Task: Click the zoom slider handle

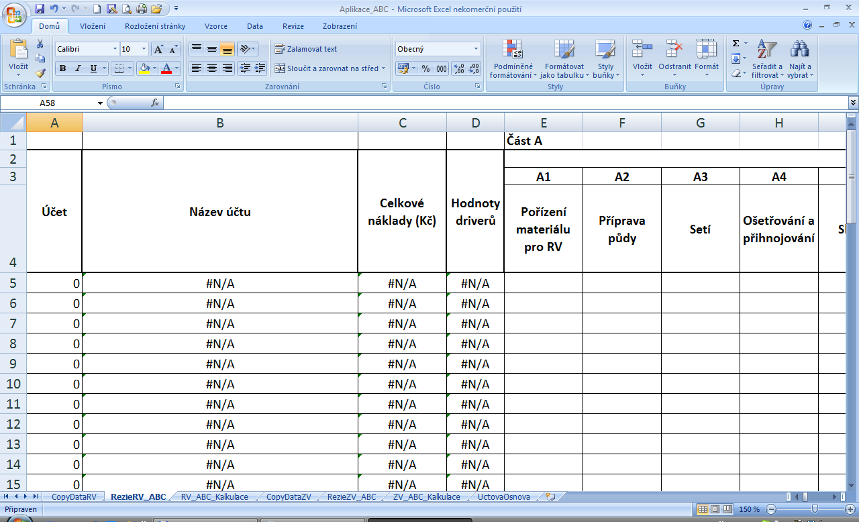Action: (815, 509)
